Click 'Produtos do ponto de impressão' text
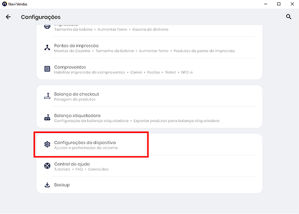This screenshot has width=299, height=214. pos(204,51)
